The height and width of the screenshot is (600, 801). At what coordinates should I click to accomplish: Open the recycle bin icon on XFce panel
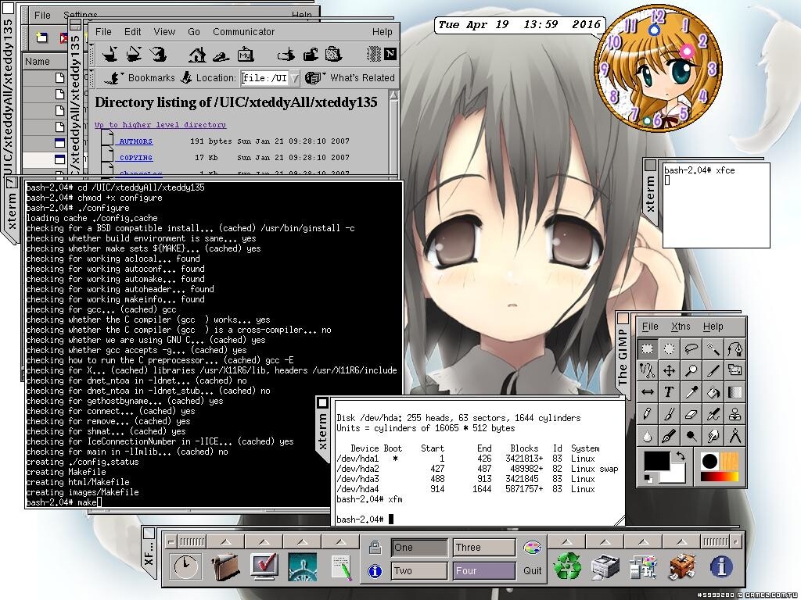point(567,566)
